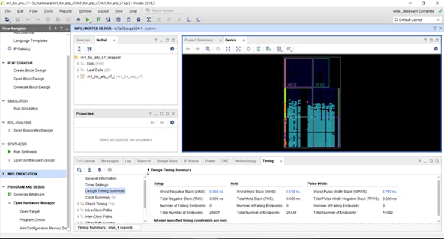444x239 pixels.
Task: Click the stopwatch timing icon in main toolbar
Action: point(118,20)
